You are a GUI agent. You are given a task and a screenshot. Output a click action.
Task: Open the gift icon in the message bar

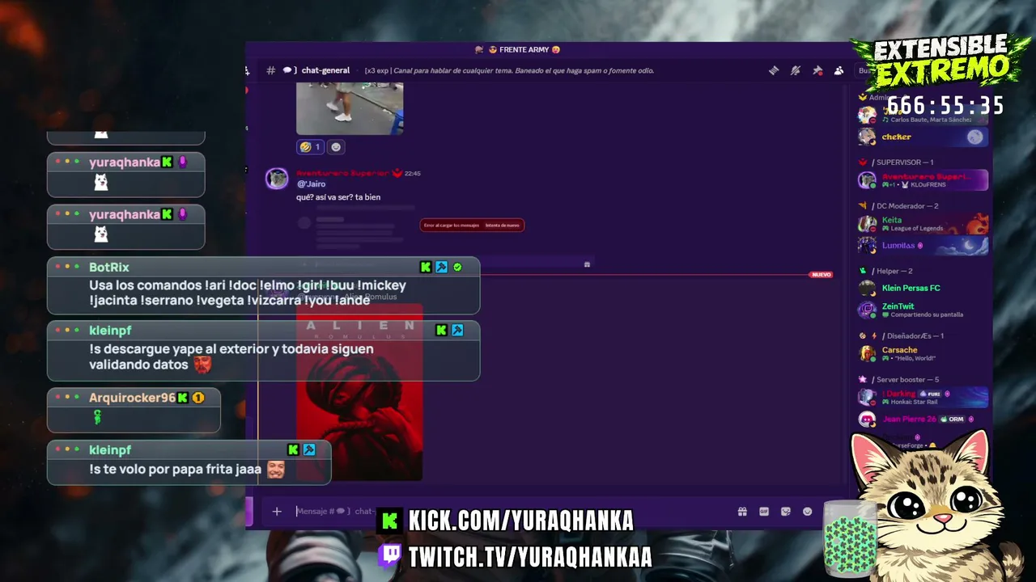click(x=742, y=512)
